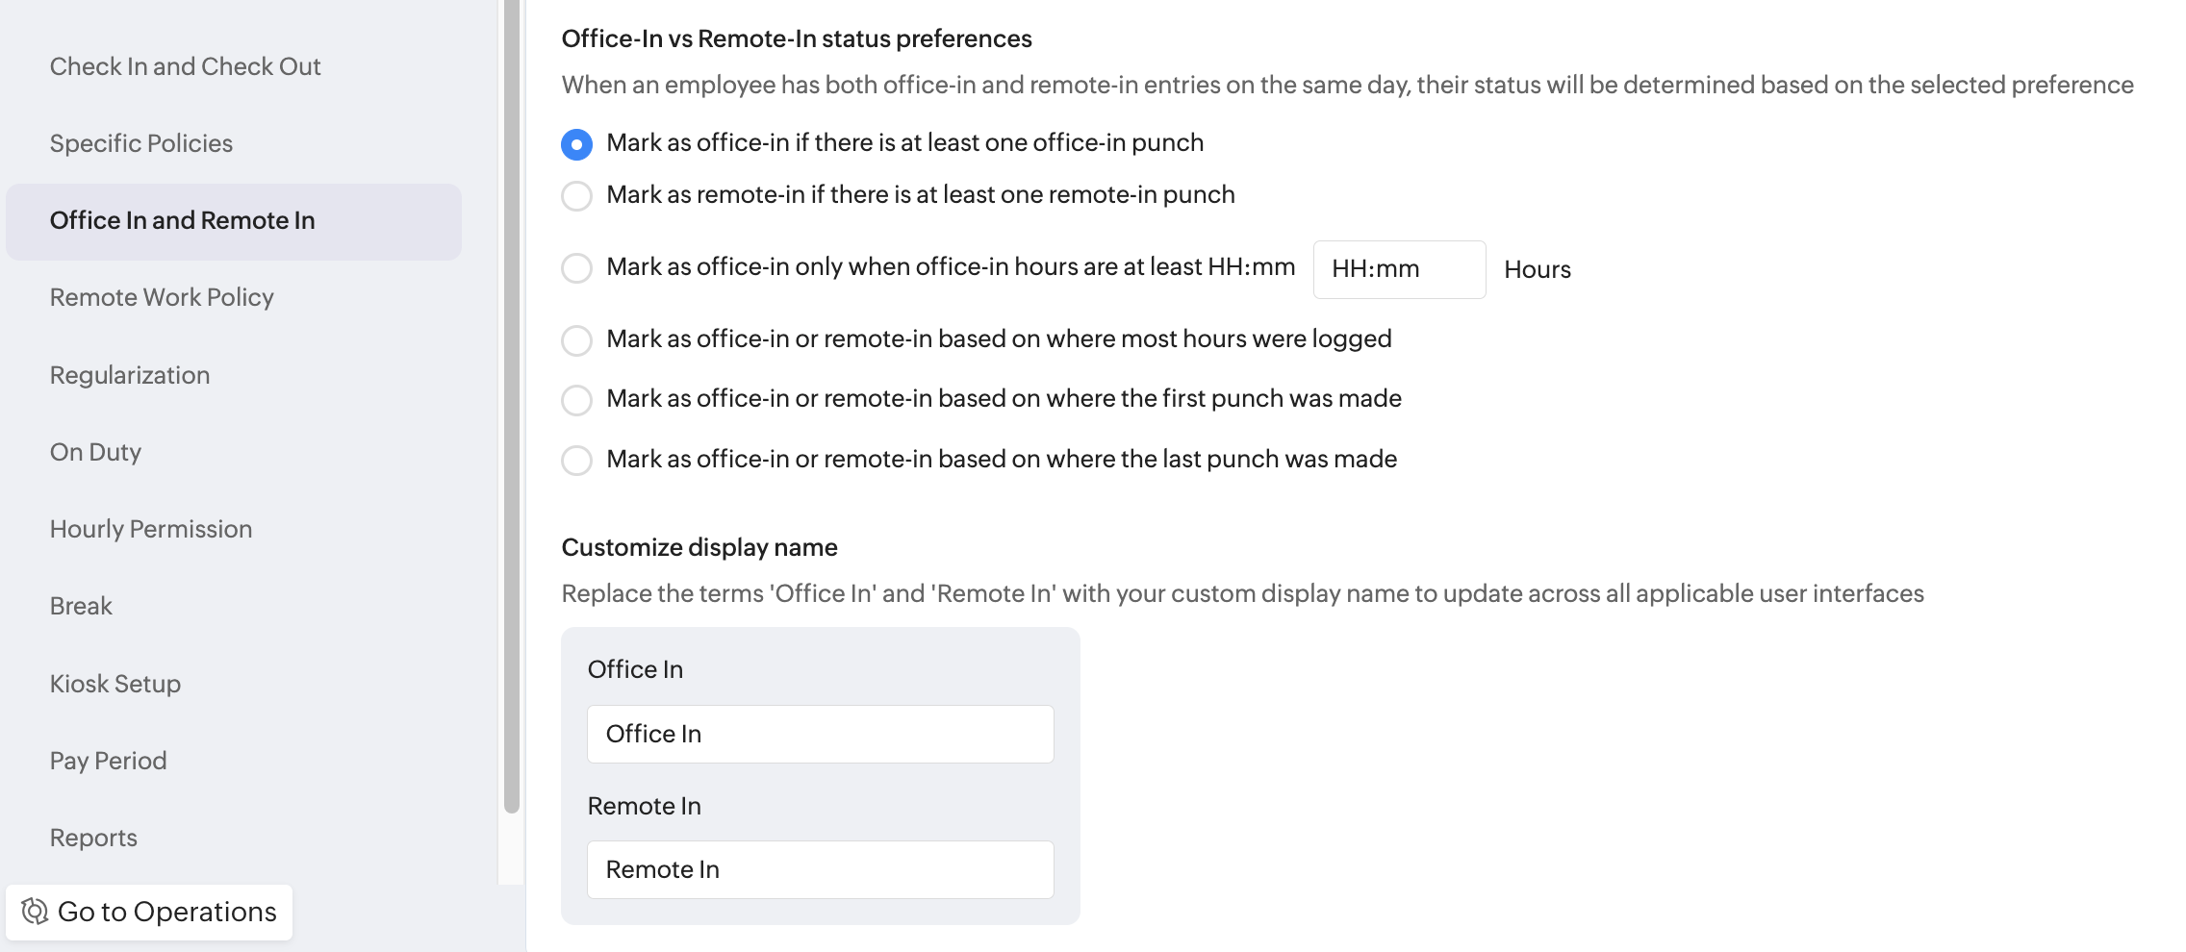Click the sidebar vertical scrollbar

511,404
